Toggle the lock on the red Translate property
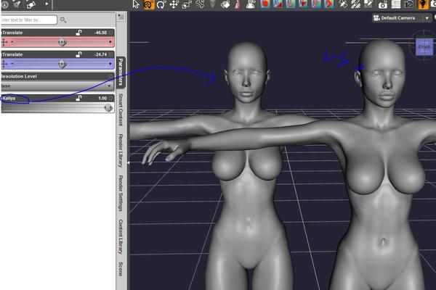The height and width of the screenshot is (290, 436). pyautogui.click(x=78, y=33)
